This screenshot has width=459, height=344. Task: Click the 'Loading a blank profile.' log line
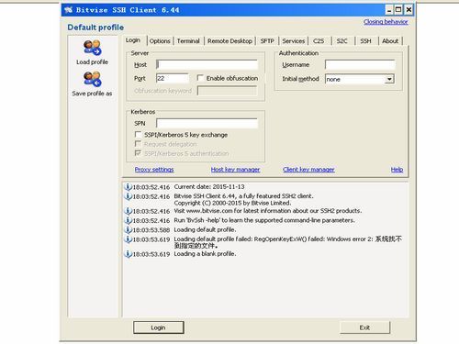pos(205,253)
